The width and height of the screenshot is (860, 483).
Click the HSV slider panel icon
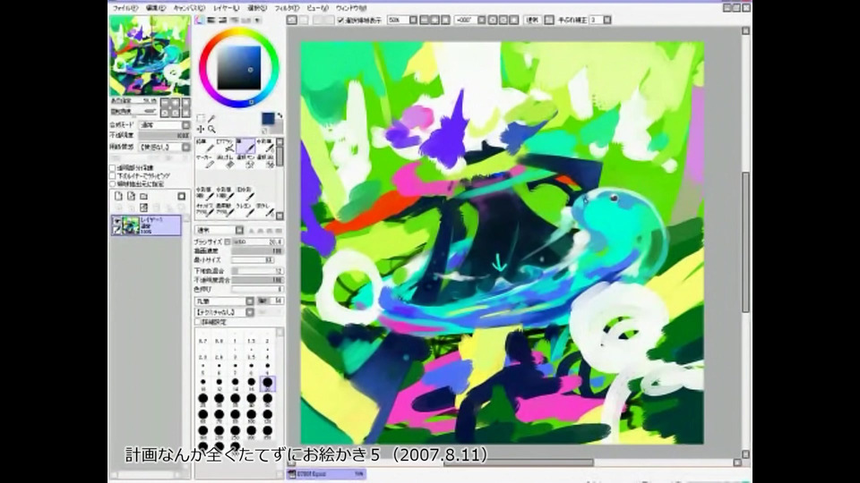[x=223, y=21]
